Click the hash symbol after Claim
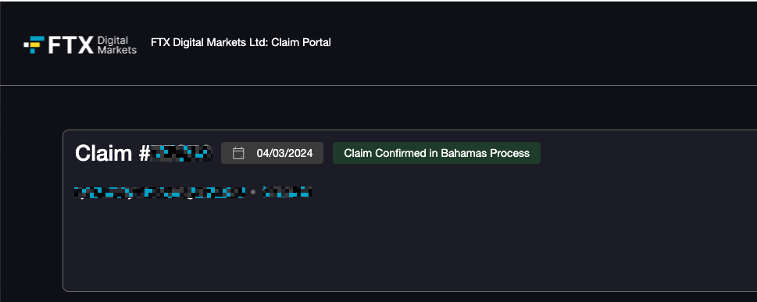The width and height of the screenshot is (757, 302). pos(144,154)
